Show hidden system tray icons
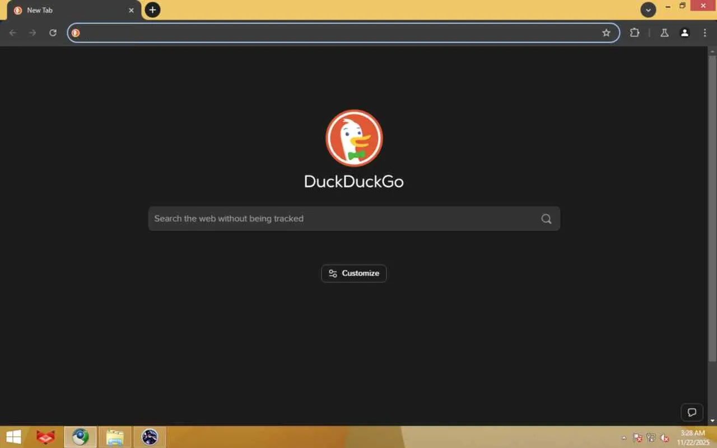The height and width of the screenshot is (448, 717). (624, 438)
